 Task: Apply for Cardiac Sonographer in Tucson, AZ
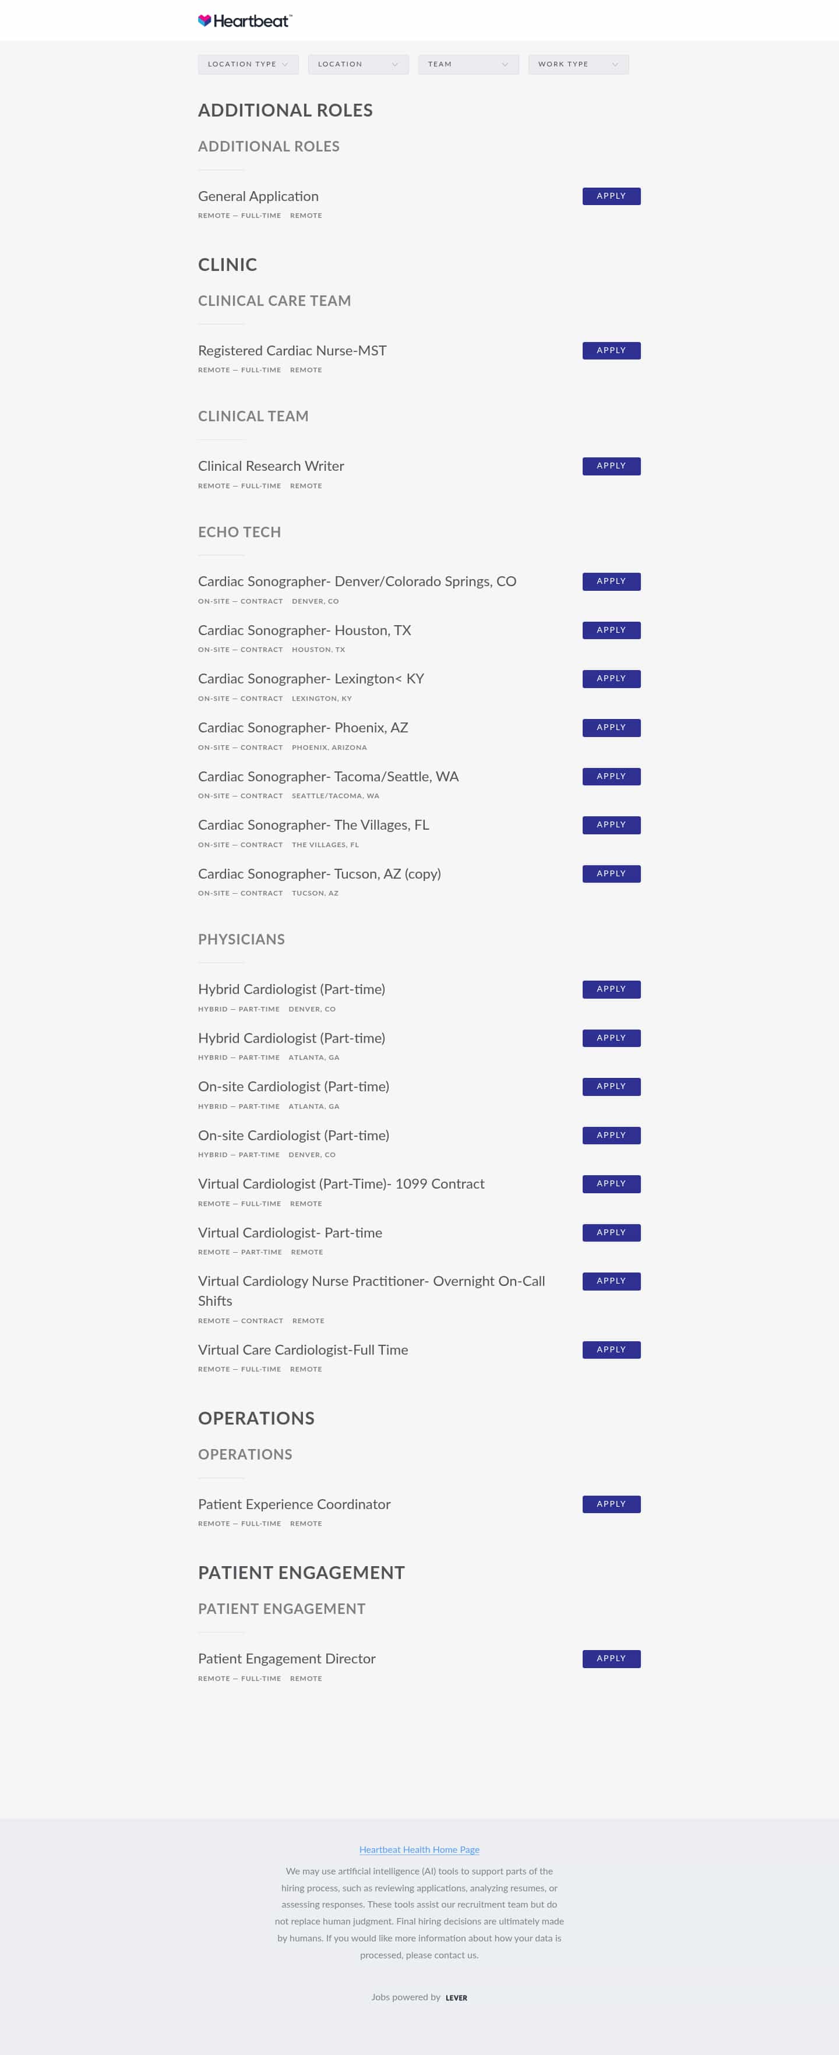tap(611, 873)
